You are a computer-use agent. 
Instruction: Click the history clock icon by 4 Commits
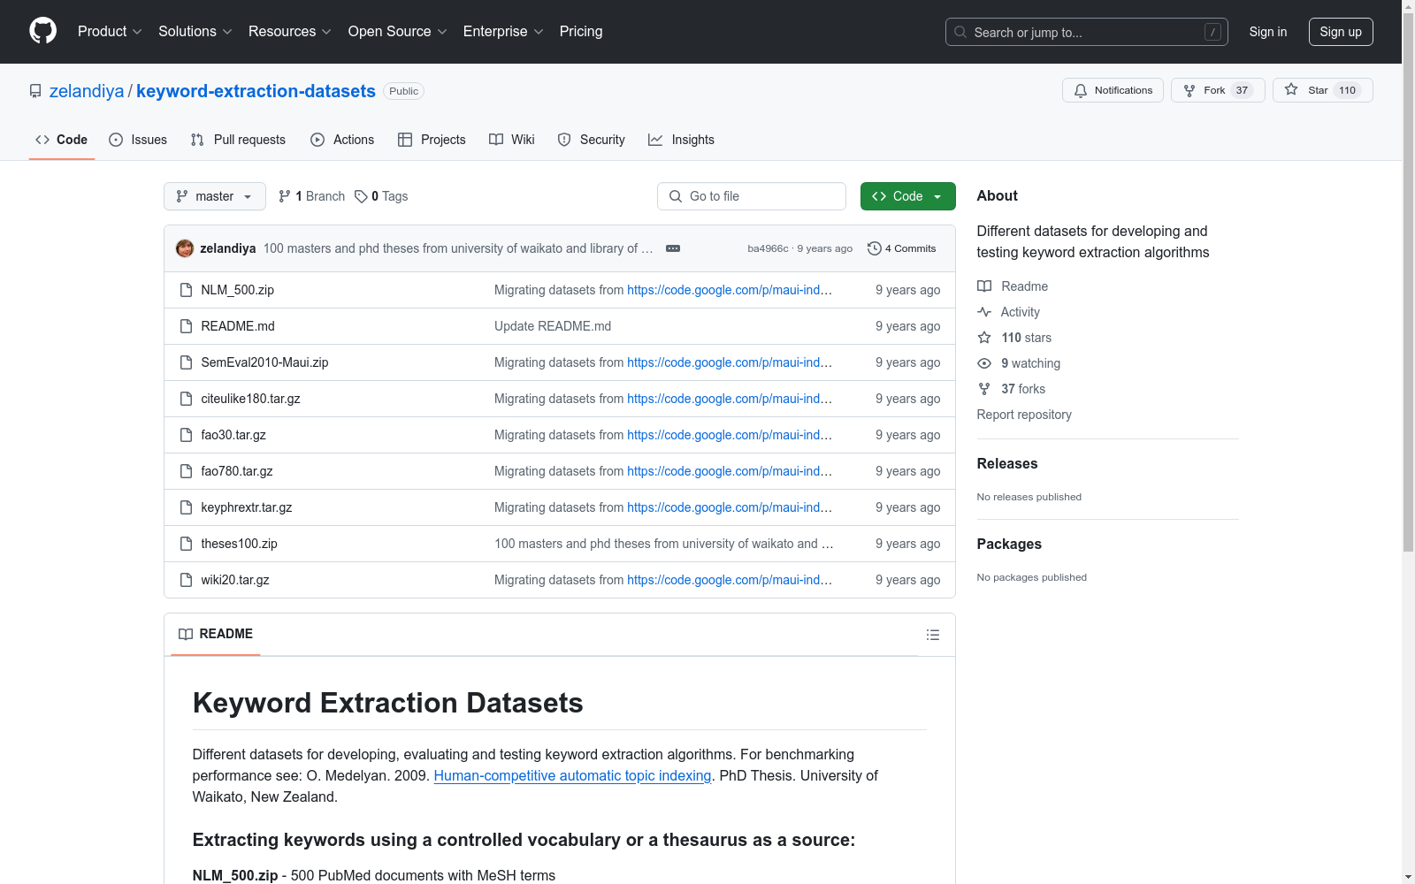[875, 248]
